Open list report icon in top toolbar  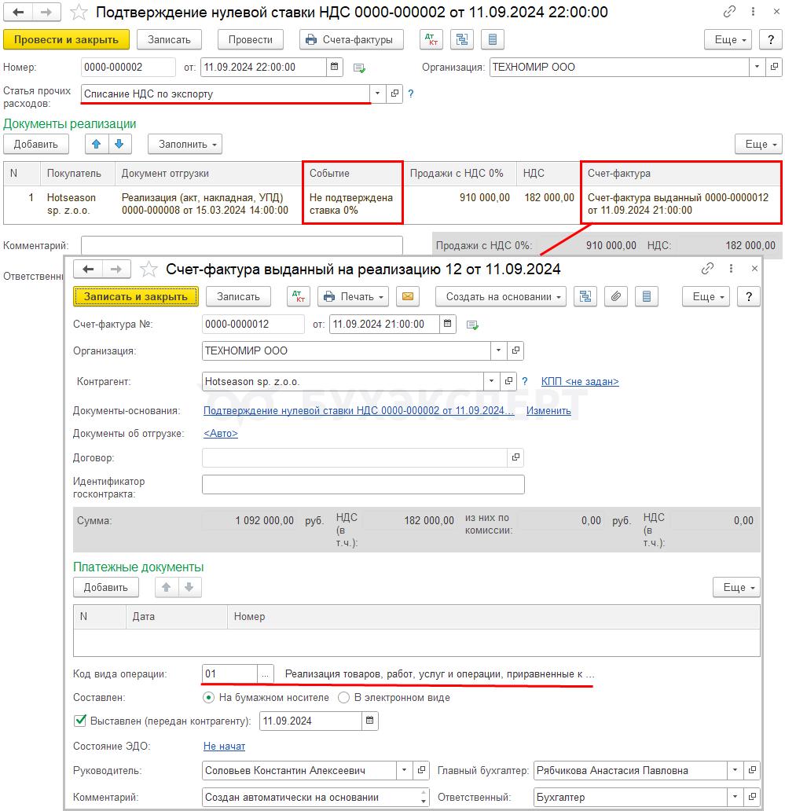493,39
